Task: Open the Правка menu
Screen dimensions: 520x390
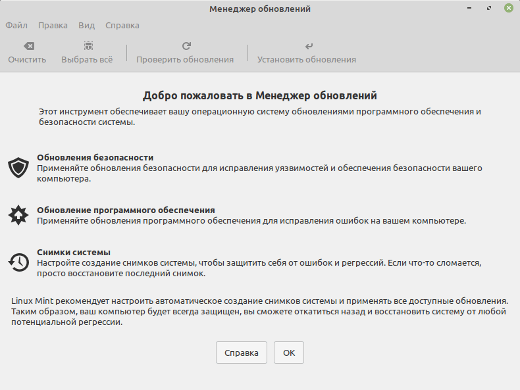Action: tap(53, 26)
